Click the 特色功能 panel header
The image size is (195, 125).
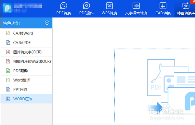click(x=26, y=23)
